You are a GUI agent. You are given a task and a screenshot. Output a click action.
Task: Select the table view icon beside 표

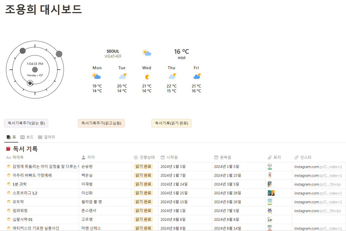click(x=8, y=137)
